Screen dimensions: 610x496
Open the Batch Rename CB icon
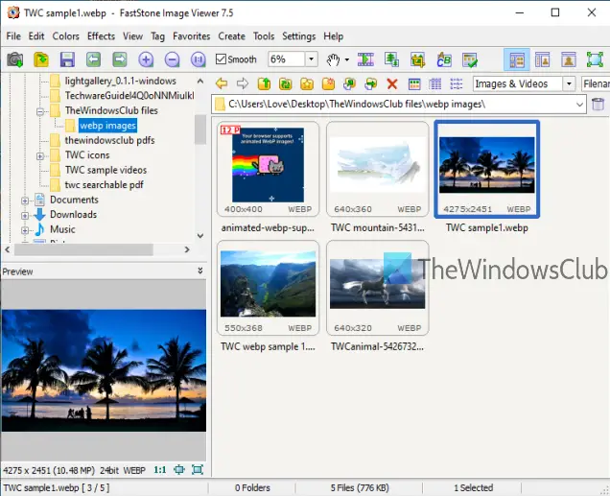tap(444, 59)
